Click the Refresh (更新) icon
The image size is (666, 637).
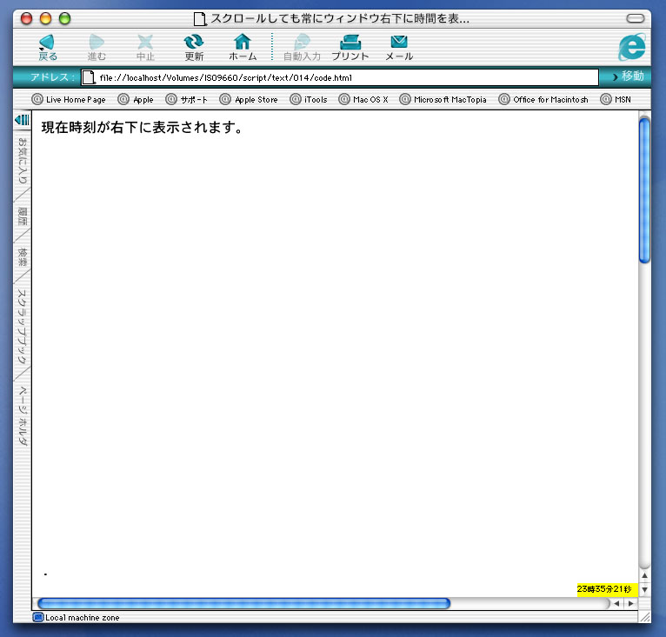(x=194, y=42)
